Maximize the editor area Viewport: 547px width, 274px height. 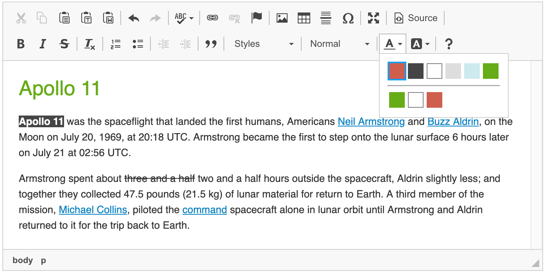coord(374,18)
